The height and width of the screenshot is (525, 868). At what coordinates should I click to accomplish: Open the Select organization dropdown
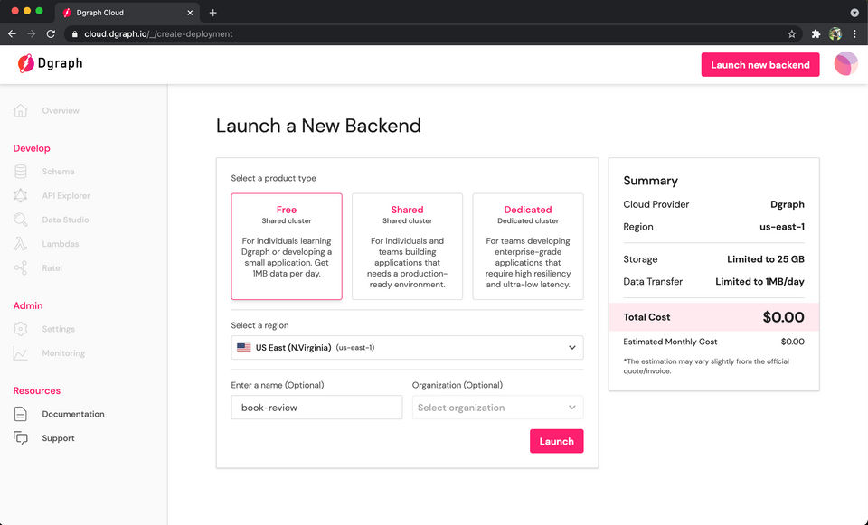click(x=497, y=408)
